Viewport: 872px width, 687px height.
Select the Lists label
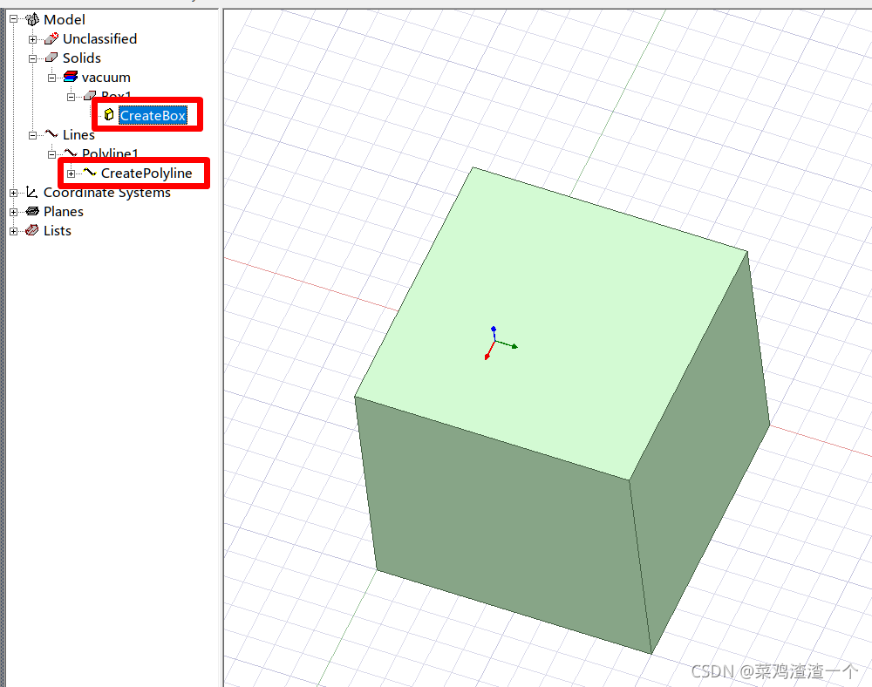click(x=58, y=231)
